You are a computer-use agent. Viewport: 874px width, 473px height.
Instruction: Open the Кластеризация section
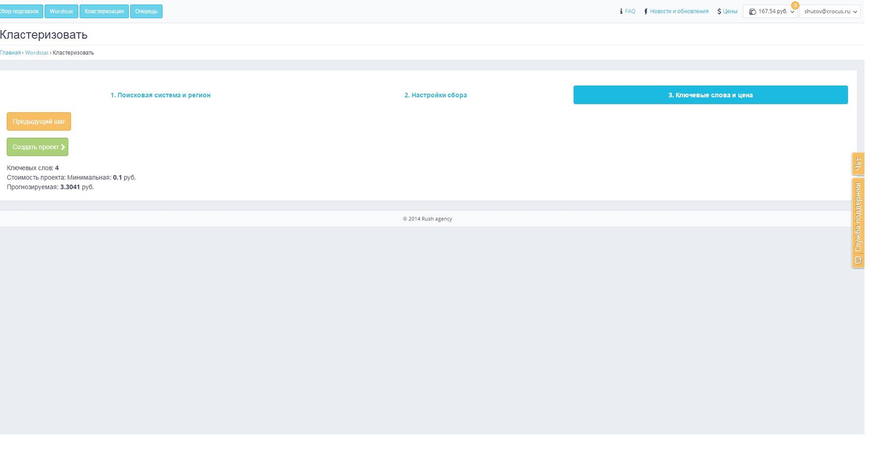coord(104,11)
